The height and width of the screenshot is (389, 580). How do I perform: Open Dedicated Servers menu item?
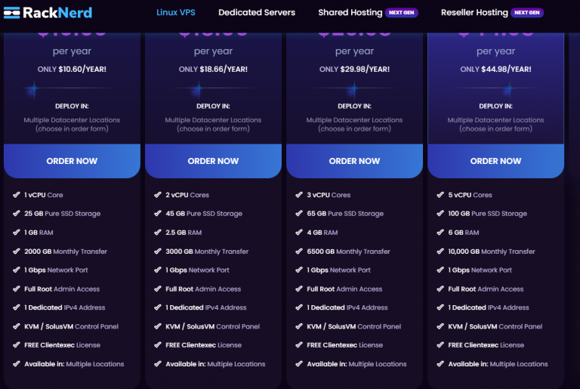click(257, 12)
